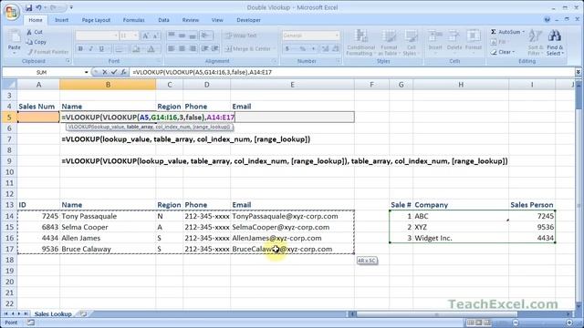The height and width of the screenshot is (328, 584).
Task: Open Find & Select binoculars menu
Action: coord(555,43)
